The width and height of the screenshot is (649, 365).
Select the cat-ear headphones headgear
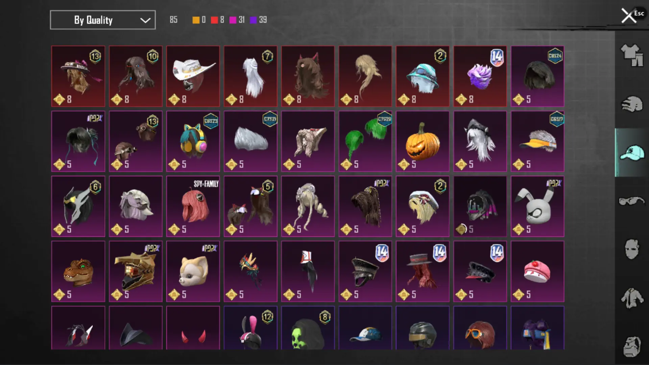tap(193, 141)
